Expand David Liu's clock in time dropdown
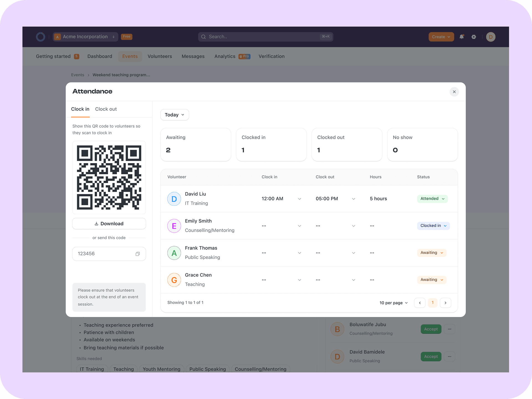The height and width of the screenshot is (399, 532). pyautogui.click(x=300, y=199)
